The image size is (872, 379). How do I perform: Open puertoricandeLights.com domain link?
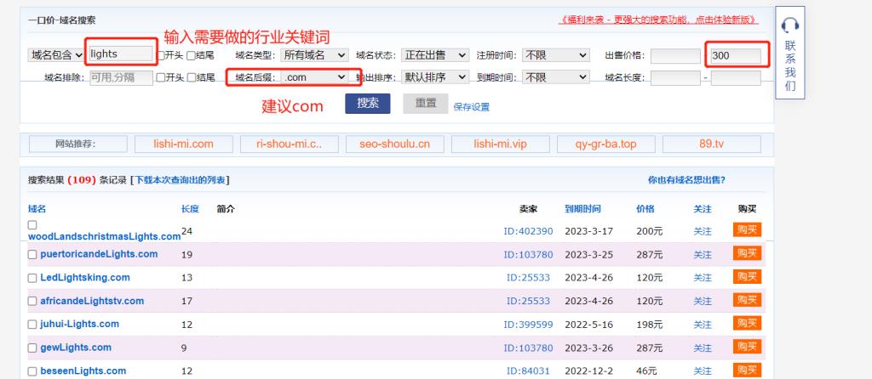tap(99, 254)
